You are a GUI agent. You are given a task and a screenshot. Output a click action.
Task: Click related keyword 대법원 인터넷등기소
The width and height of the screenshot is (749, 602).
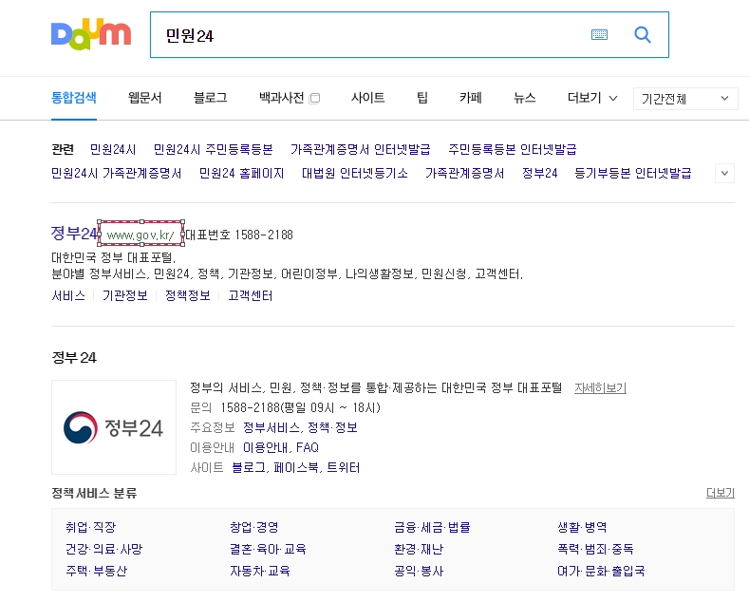(x=354, y=173)
